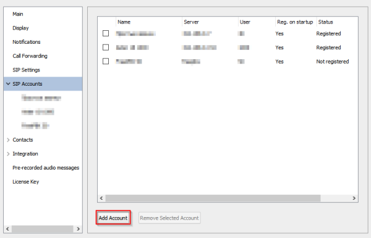Click "Registered" status in the second row

coord(328,47)
